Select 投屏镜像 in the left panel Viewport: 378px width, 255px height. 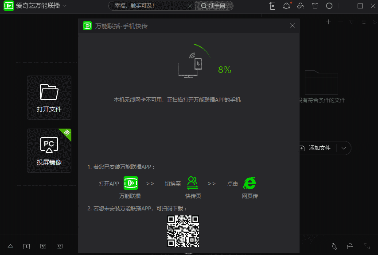[x=49, y=150]
